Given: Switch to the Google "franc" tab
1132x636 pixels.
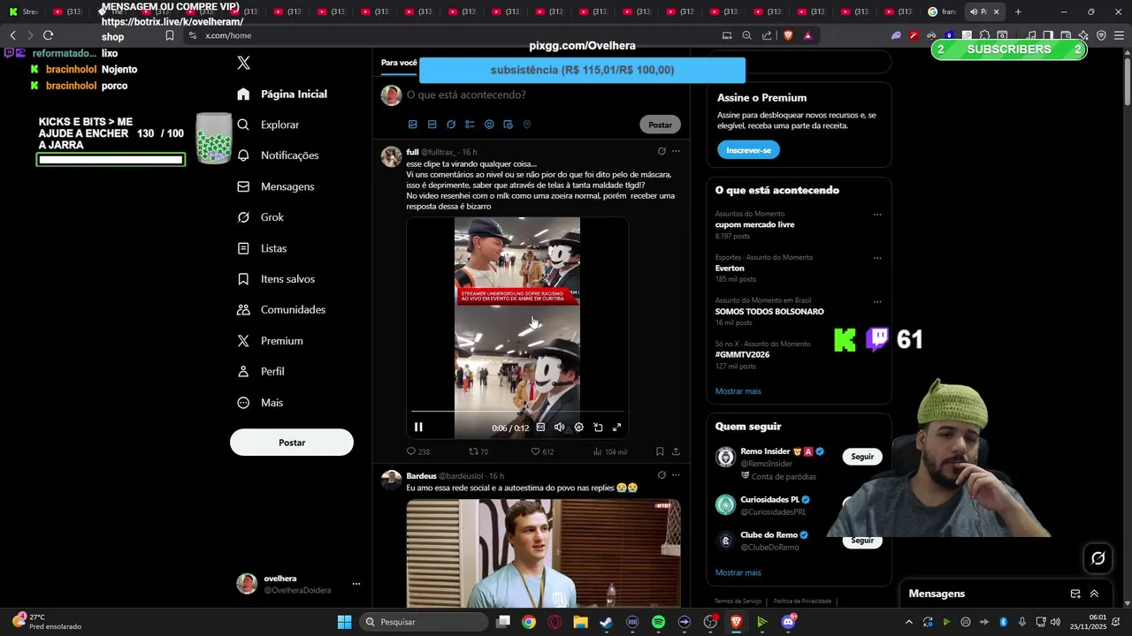Looking at the screenshot, I should pyautogui.click(x=942, y=11).
